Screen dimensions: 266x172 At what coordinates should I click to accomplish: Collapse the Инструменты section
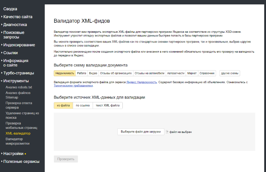click(16, 81)
